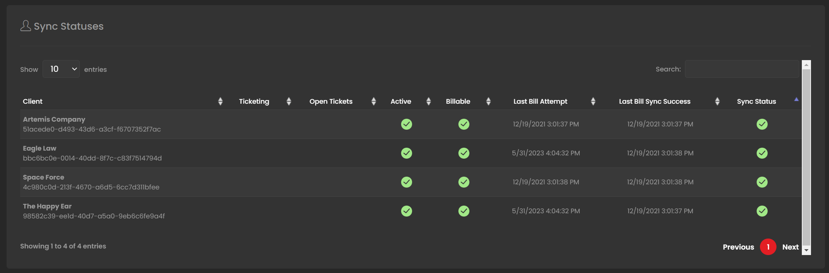This screenshot has height=273, width=829.
Task: Click Eagle Law's Billable checkmark icon
Action: pos(464,153)
